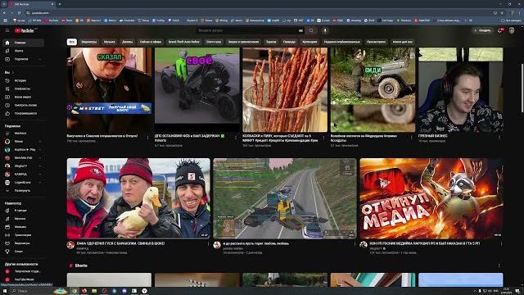
Task: Select the Сейчас в эфире chip
Action: click(151, 42)
